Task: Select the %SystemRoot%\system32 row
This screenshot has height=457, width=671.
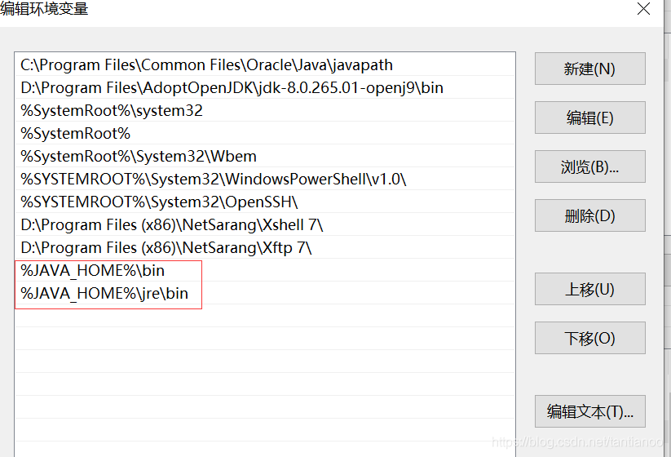Action: coord(265,110)
